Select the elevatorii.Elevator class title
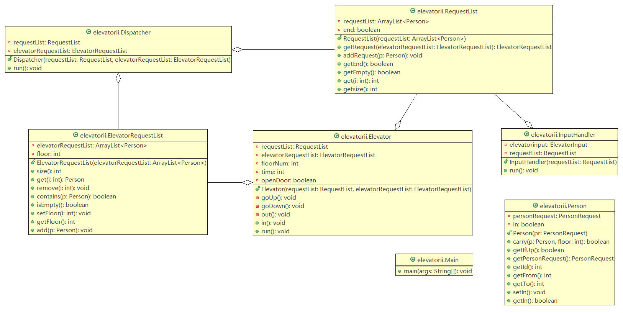This screenshot has height=313, width=623. point(366,137)
